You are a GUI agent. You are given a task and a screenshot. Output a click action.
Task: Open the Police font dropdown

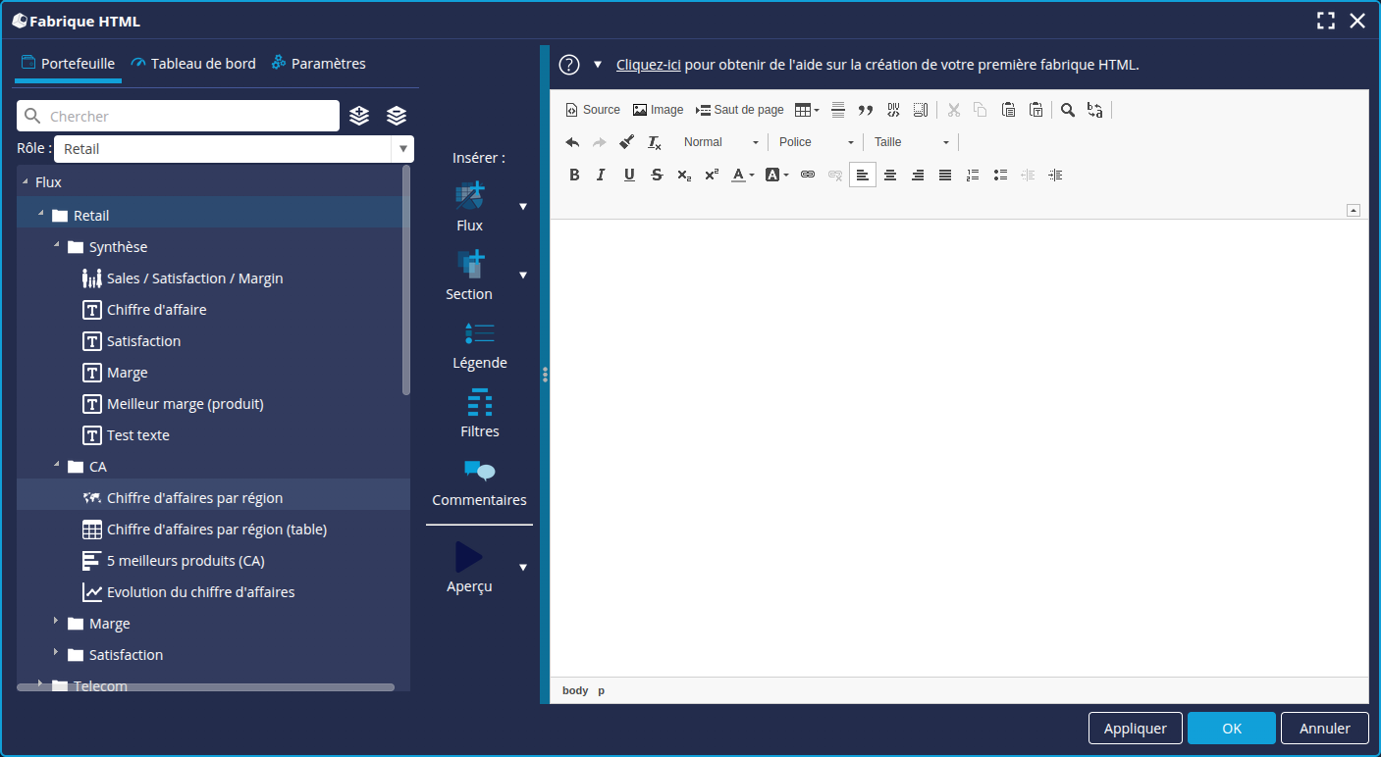pyautogui.click(x=816, y=142)
